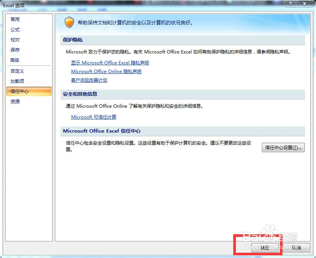Viewport: 316px width, 258px height.
Task: Go to the 加载项 options page
Action: coord(17,81)
